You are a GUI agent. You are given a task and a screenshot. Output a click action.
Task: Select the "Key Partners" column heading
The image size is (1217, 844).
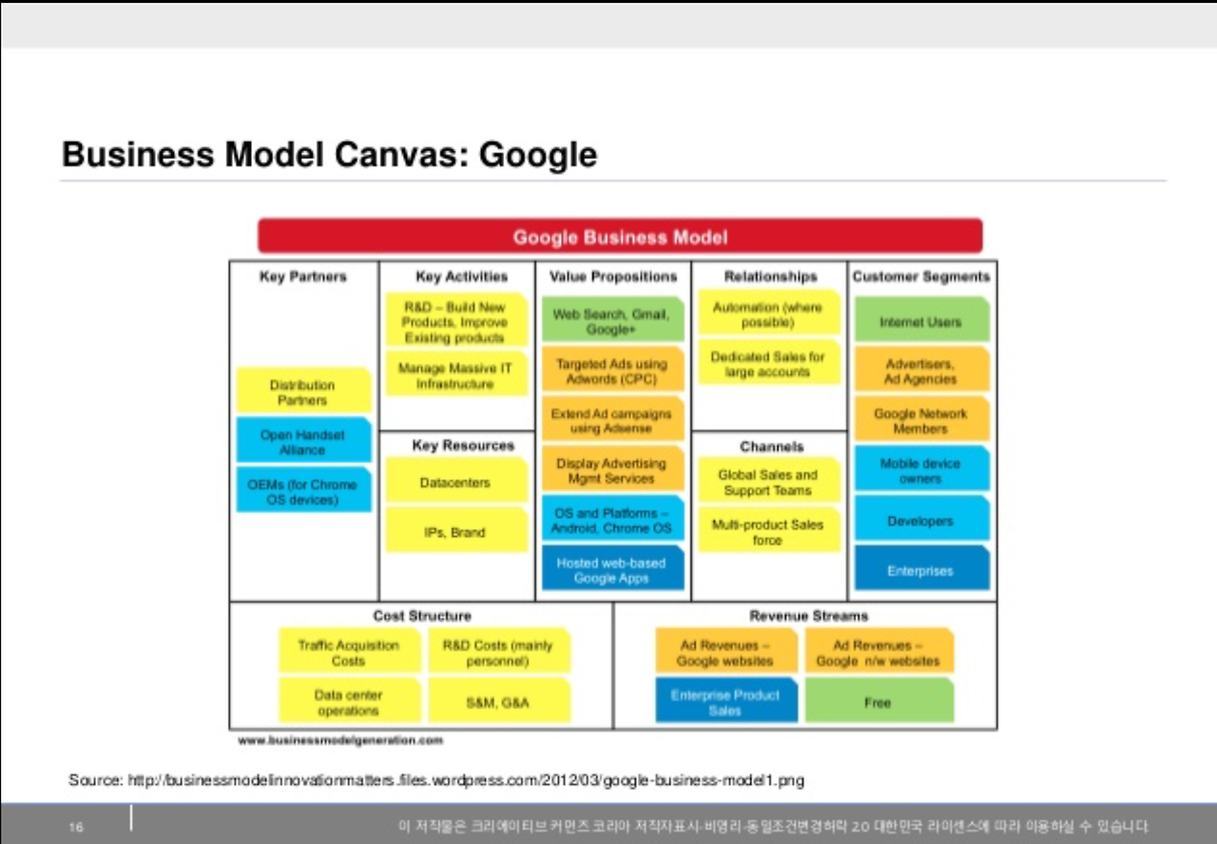click(x=303, y=277)
